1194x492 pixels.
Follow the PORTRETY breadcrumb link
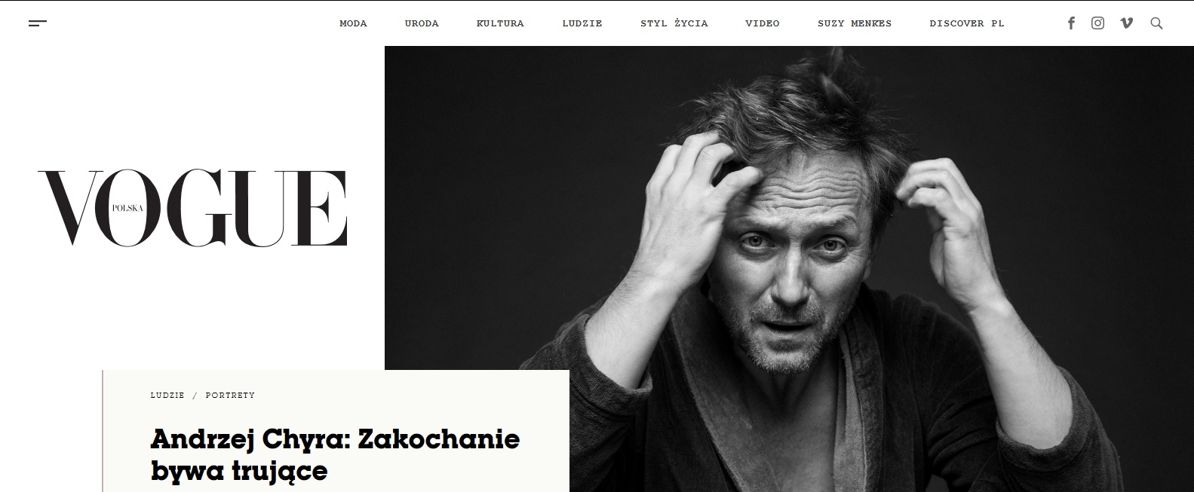coord(230,396)
